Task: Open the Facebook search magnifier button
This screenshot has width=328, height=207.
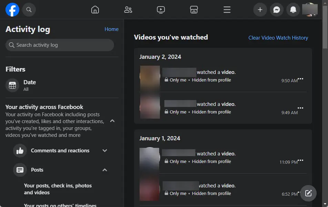Action: [29, 10]
